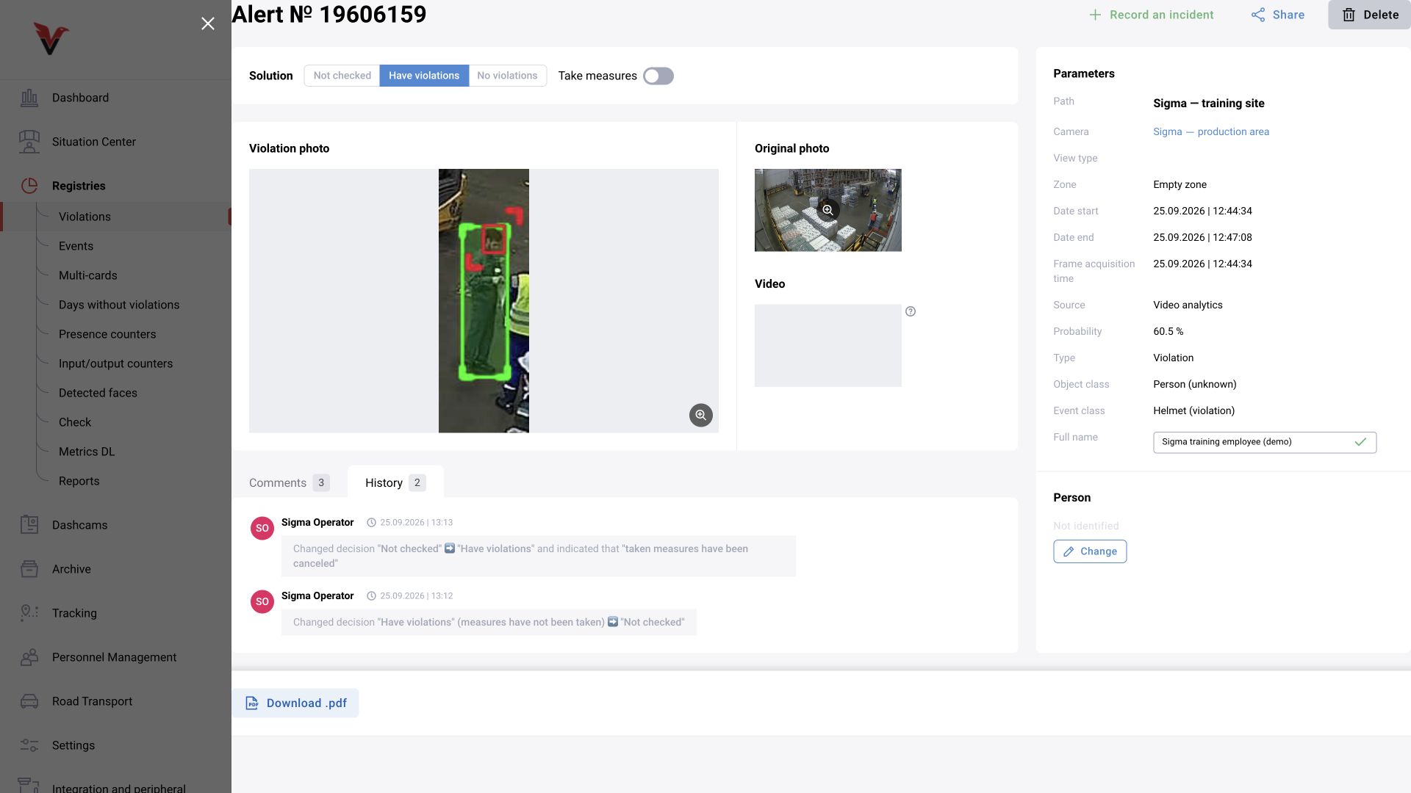Click the share network icon
The width and height of the screenshot is (1411, 793).
[1258, 15]
